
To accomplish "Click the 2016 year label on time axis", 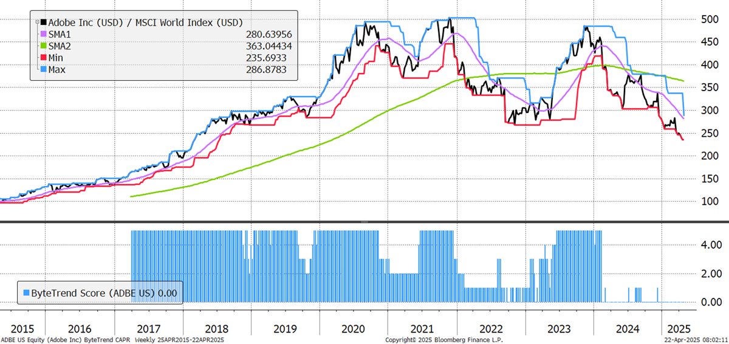I will [x=80, y=329].
